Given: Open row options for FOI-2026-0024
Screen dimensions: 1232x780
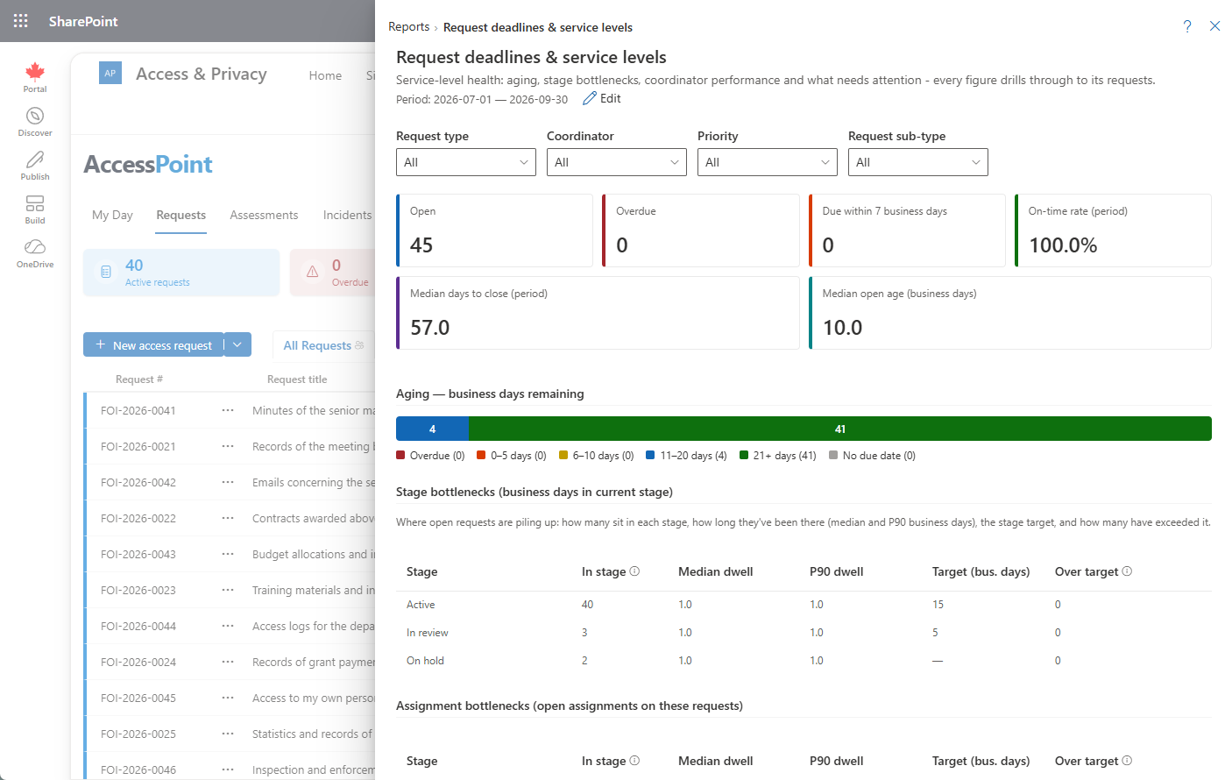Looking at the screenshot, I should click(x=228, y=662).
